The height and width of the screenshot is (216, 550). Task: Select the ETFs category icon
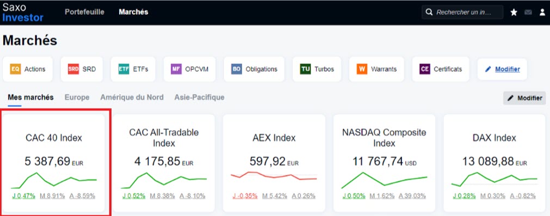point(124,69)
